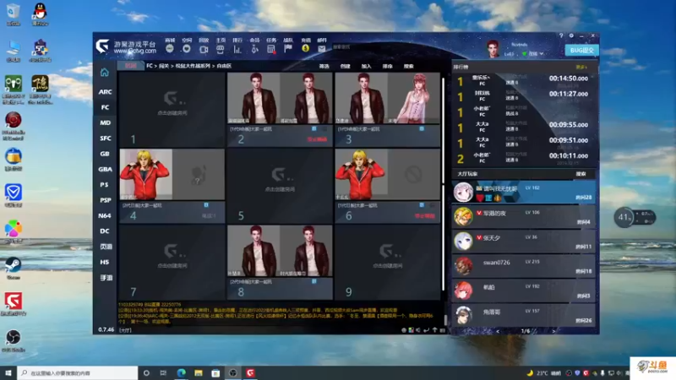The height and width of the screenshot is (380, 676).
Task: Open the 任务 task icon with red dot
Action: pyautogui.click(x=271, y=49)
